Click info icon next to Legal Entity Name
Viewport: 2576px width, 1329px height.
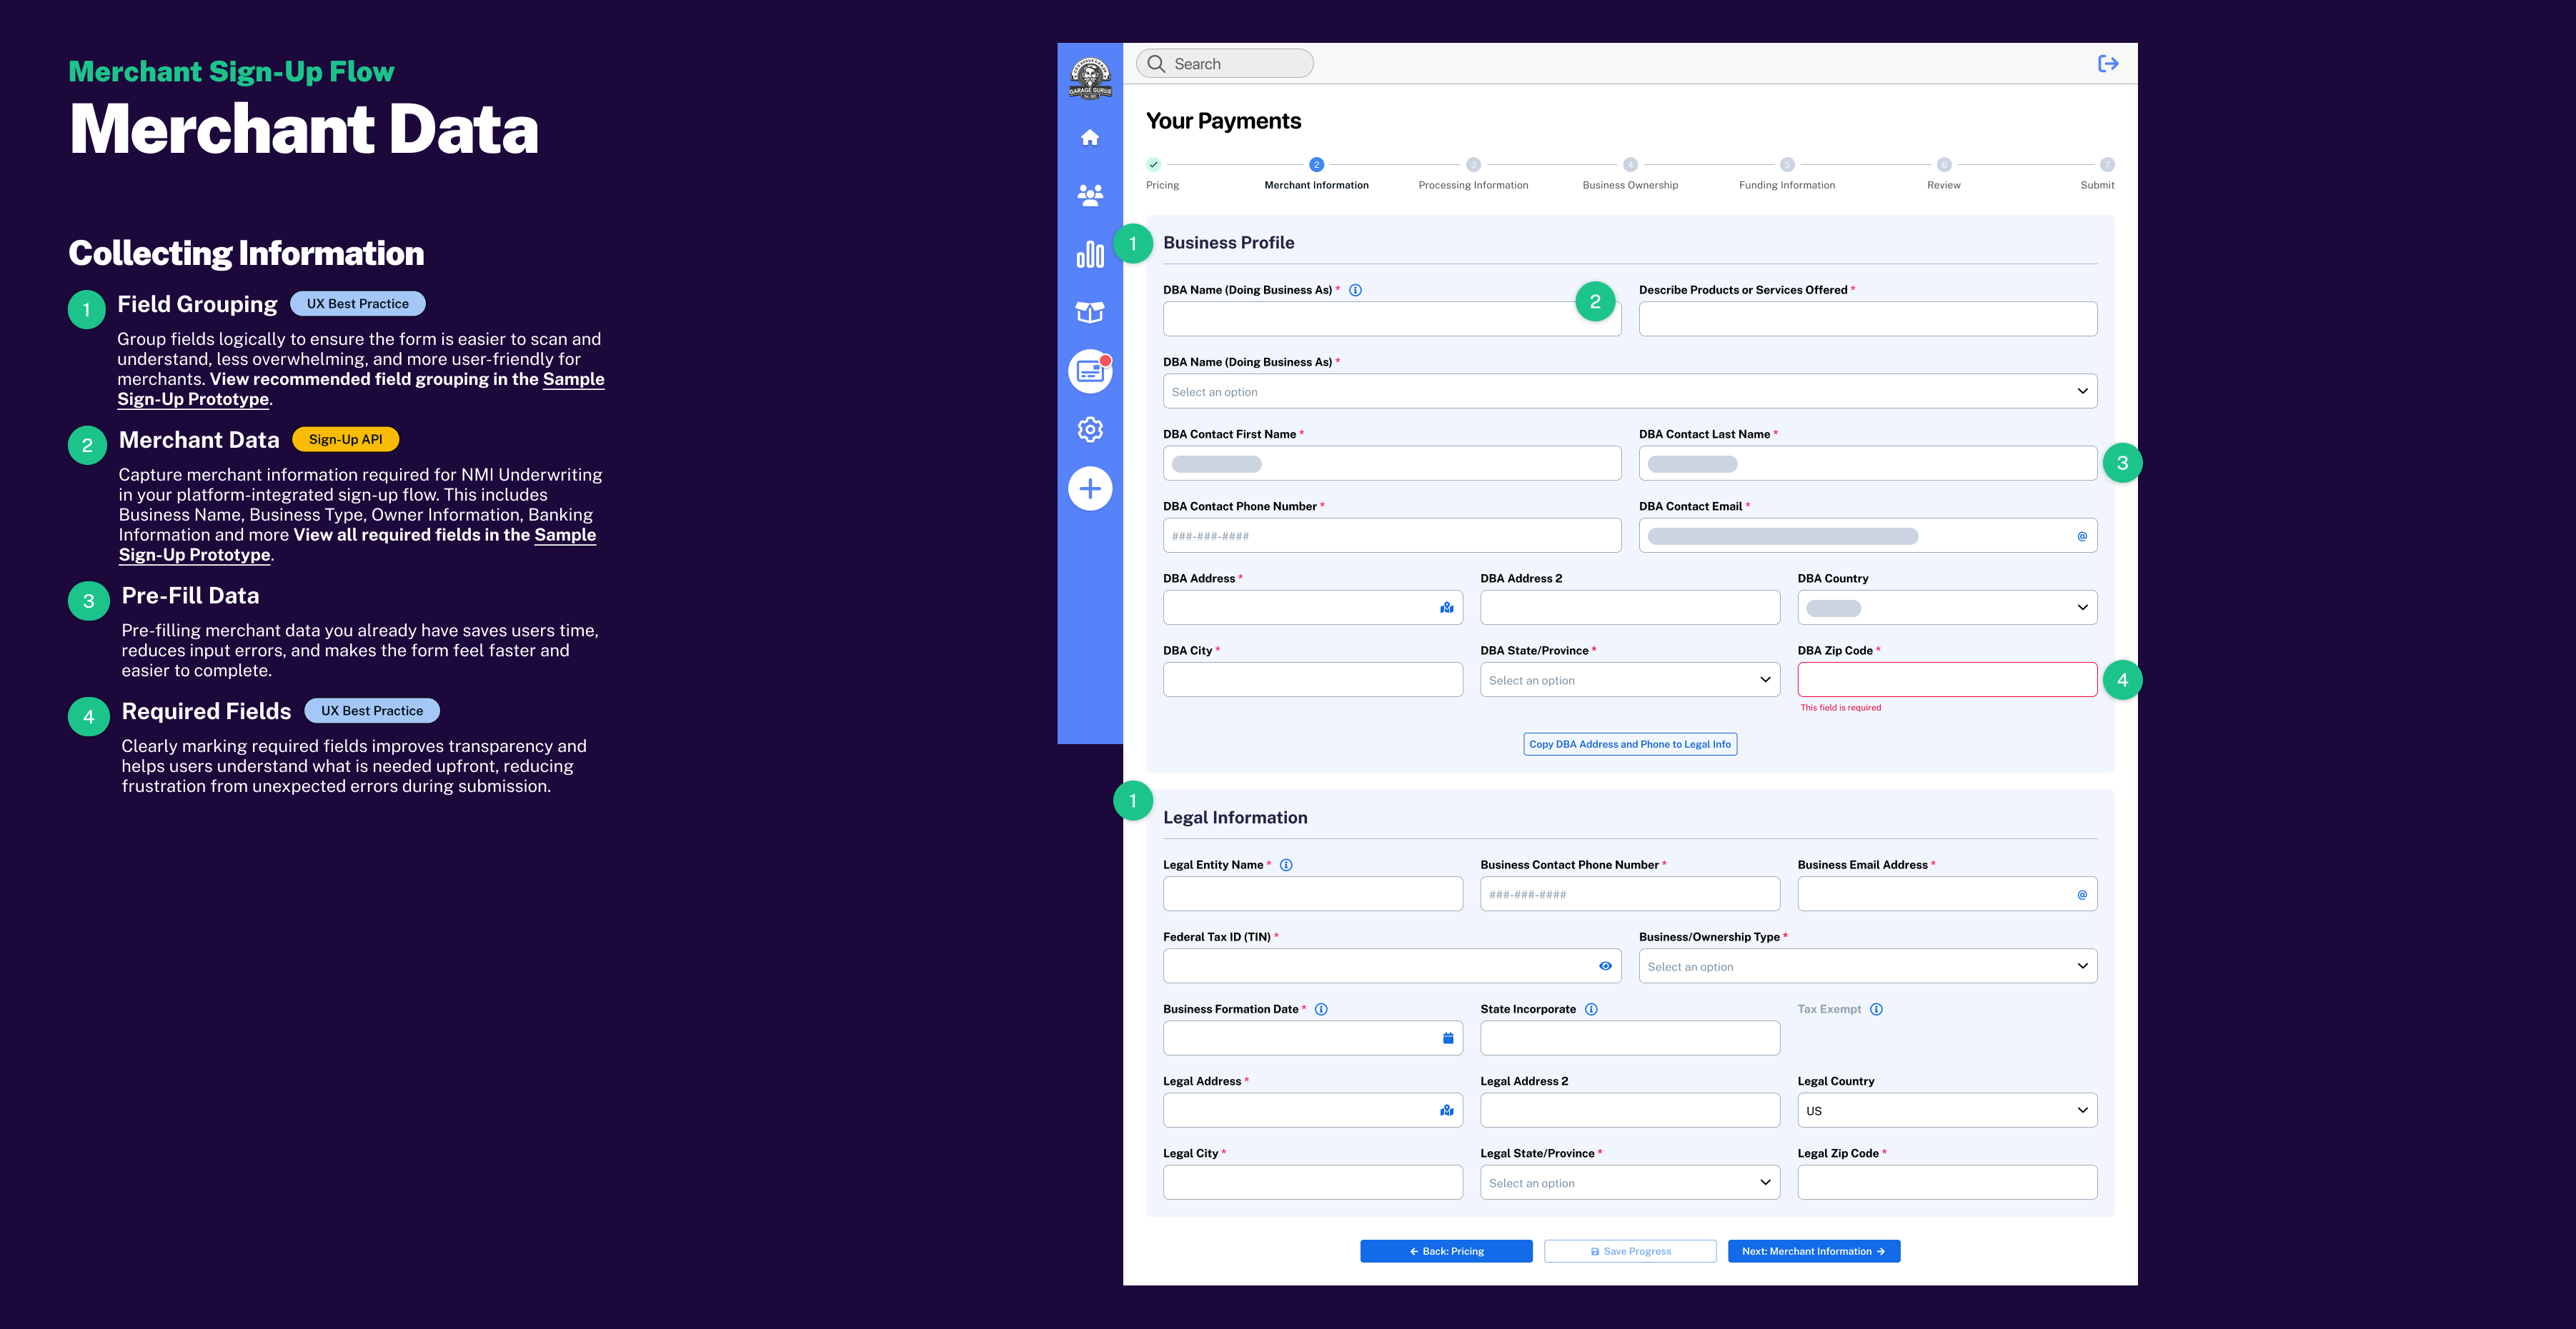click(x=1286, y=866)
